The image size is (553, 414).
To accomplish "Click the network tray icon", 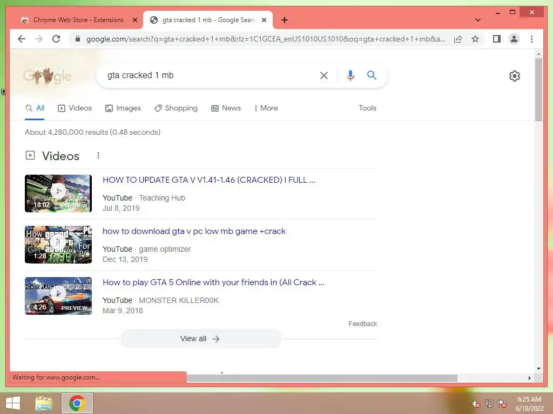I will (489, 404).
